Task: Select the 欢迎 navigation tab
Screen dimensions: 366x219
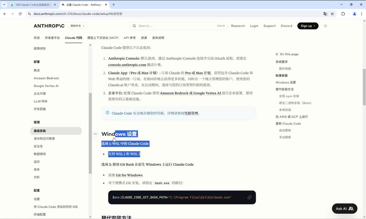Action: [x=37, y=38]
